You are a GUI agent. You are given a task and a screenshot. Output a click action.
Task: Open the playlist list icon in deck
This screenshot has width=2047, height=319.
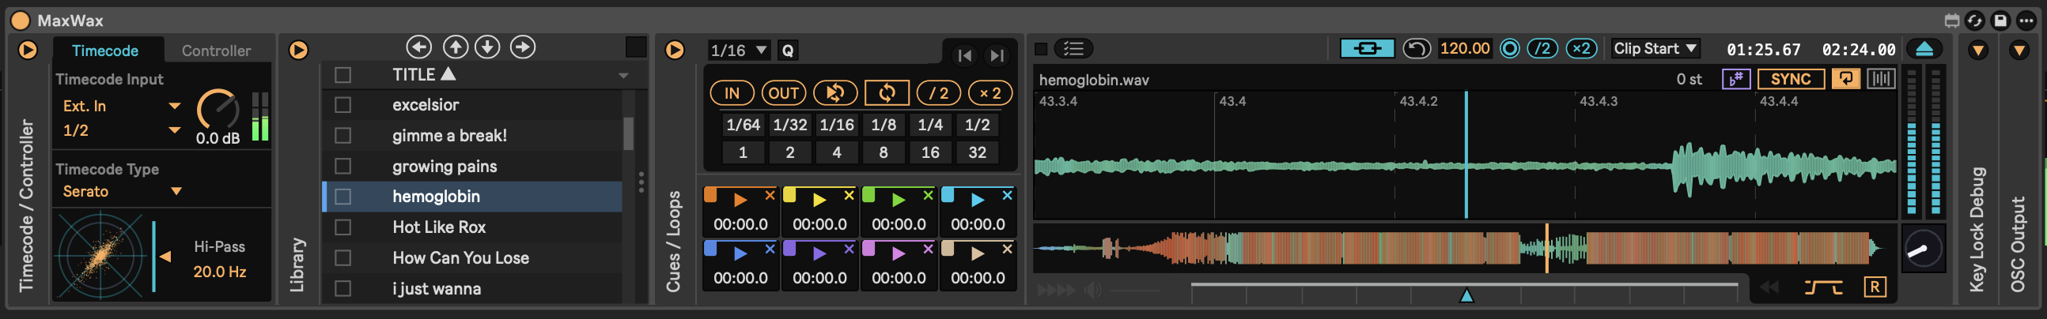1073,49
